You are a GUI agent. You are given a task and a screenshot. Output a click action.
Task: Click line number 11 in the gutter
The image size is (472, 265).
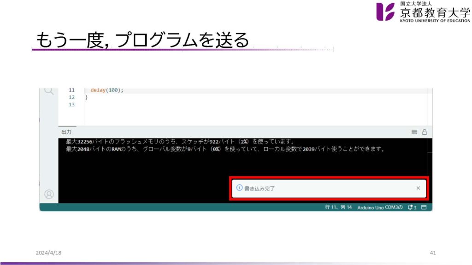point(71,90)
